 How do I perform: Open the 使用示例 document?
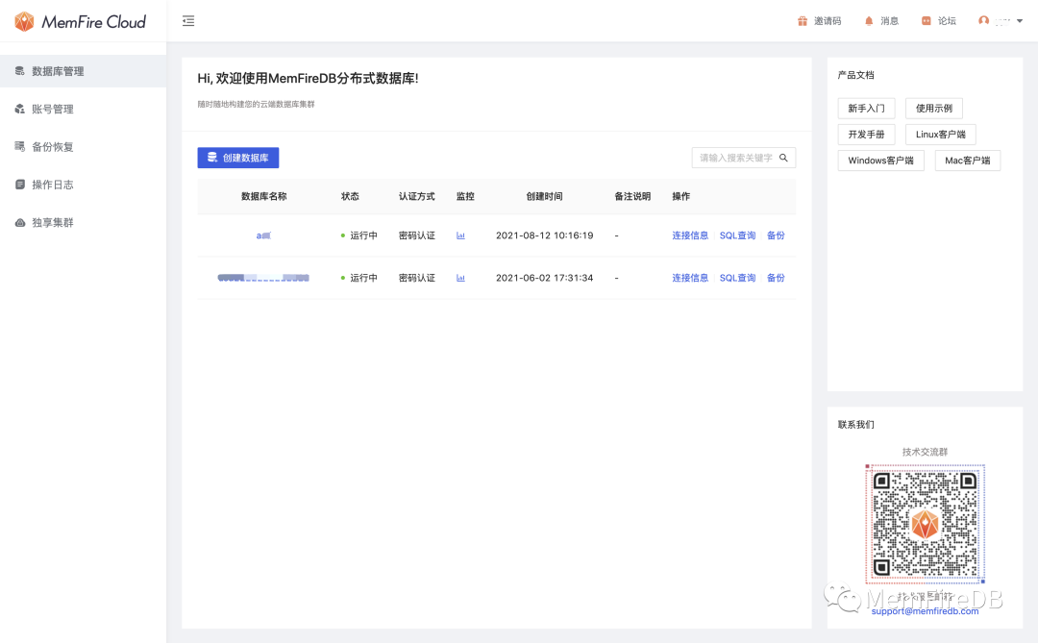pyautogui.click(x=934, y=108)
